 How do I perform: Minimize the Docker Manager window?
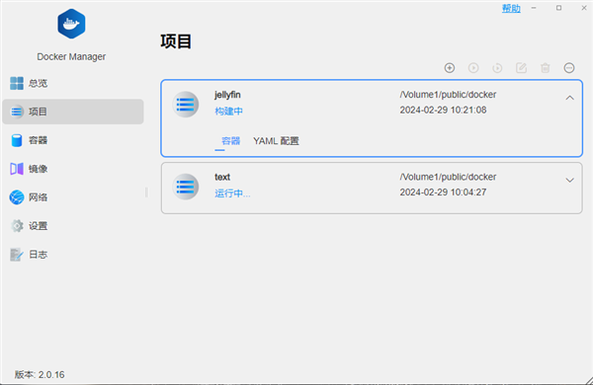(534, 8)
